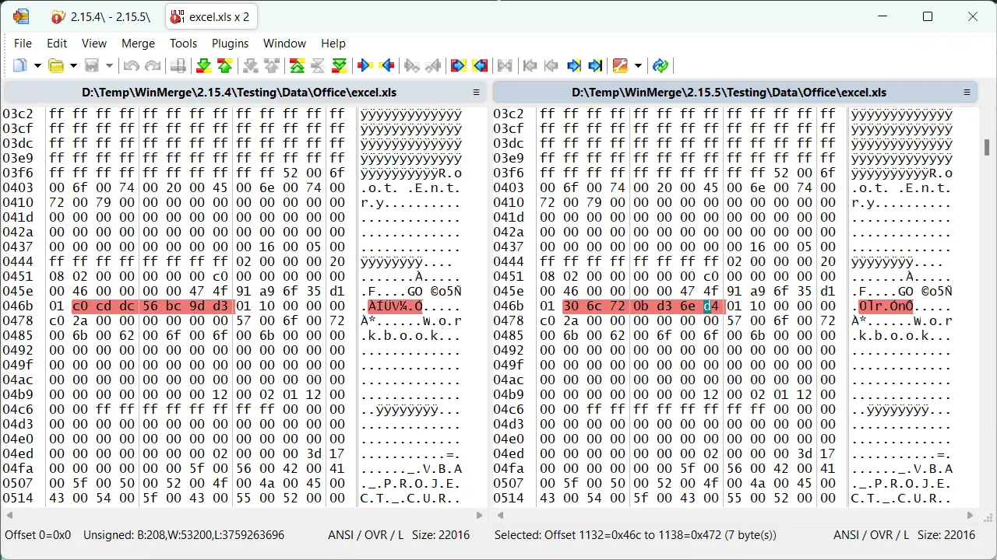997x560 pixels.
Task: Open the Help menu
Action: pyautogui.click(x=333, y=44)
